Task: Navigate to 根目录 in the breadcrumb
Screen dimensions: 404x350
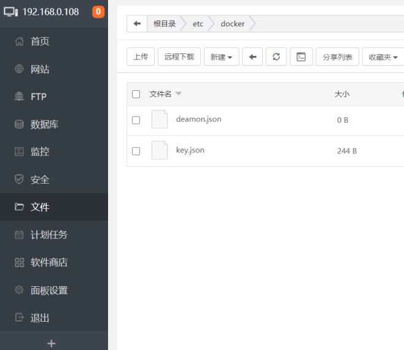Action: (x=165, y=24)
